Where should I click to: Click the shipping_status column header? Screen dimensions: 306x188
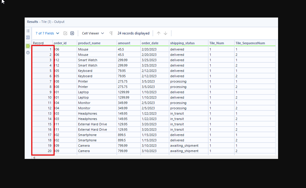click(x=182, y=43)
